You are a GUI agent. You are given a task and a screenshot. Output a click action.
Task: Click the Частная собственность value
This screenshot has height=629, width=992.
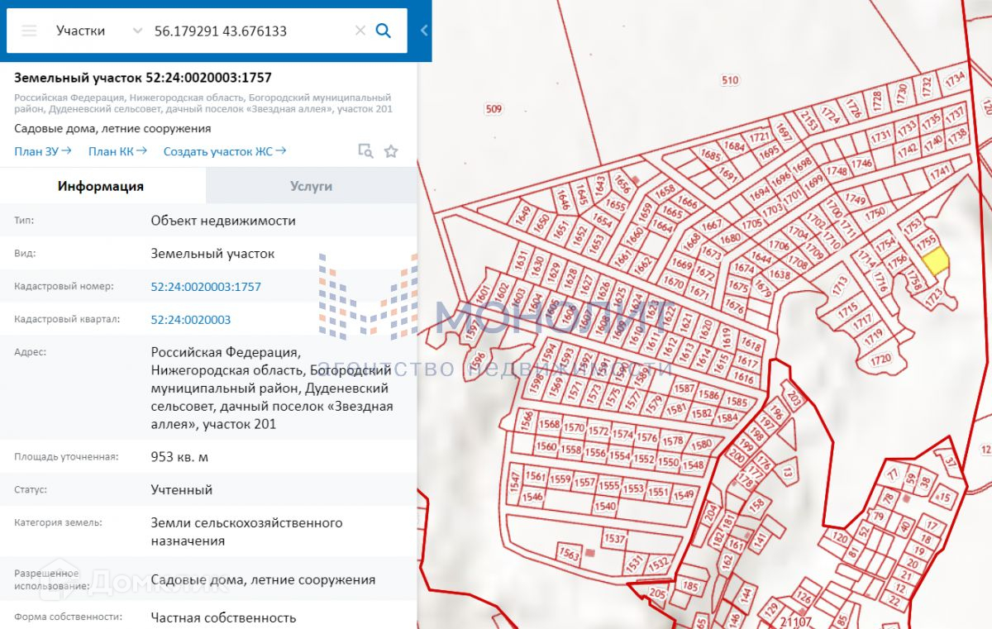[x=224, y=617]
